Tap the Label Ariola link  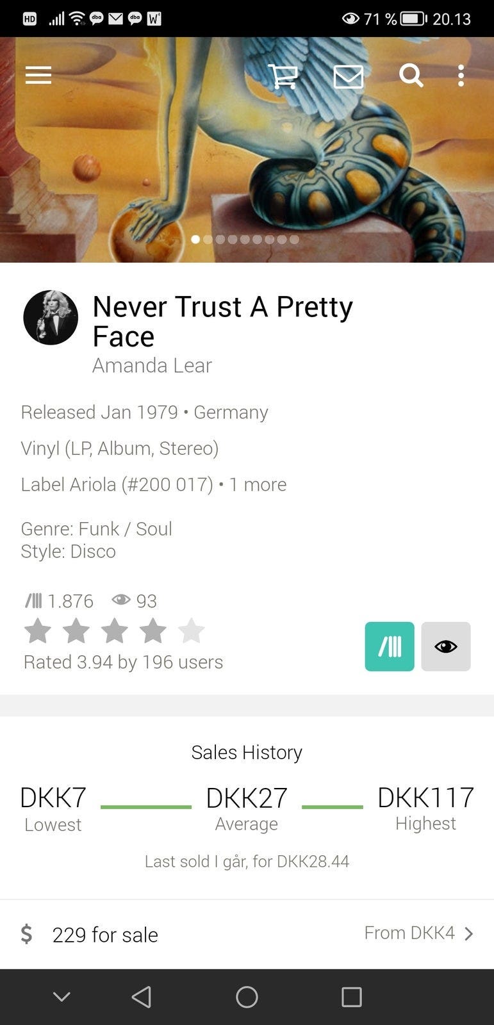[x=117, y=484]
